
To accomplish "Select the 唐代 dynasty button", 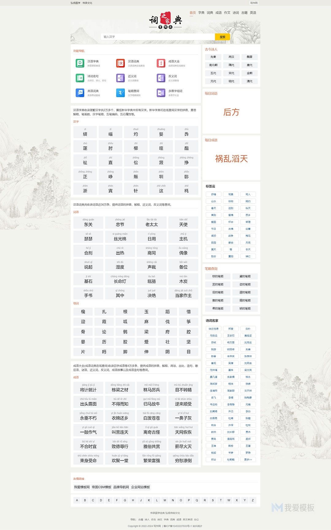I will point(249,65).
